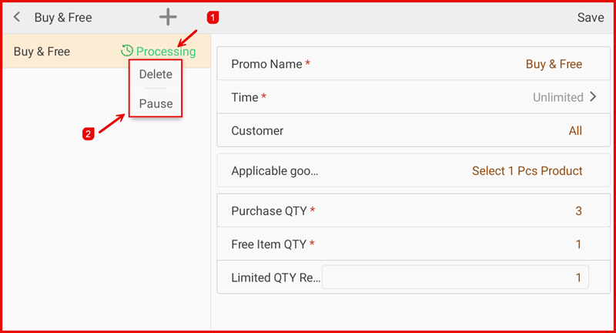Save the promotion settings
This screenshot has height=333, width=616.
pyautogui.click(x=591, y=17)
